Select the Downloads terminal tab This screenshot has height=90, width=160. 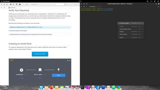pyautogui.click(x=92, y=7)
